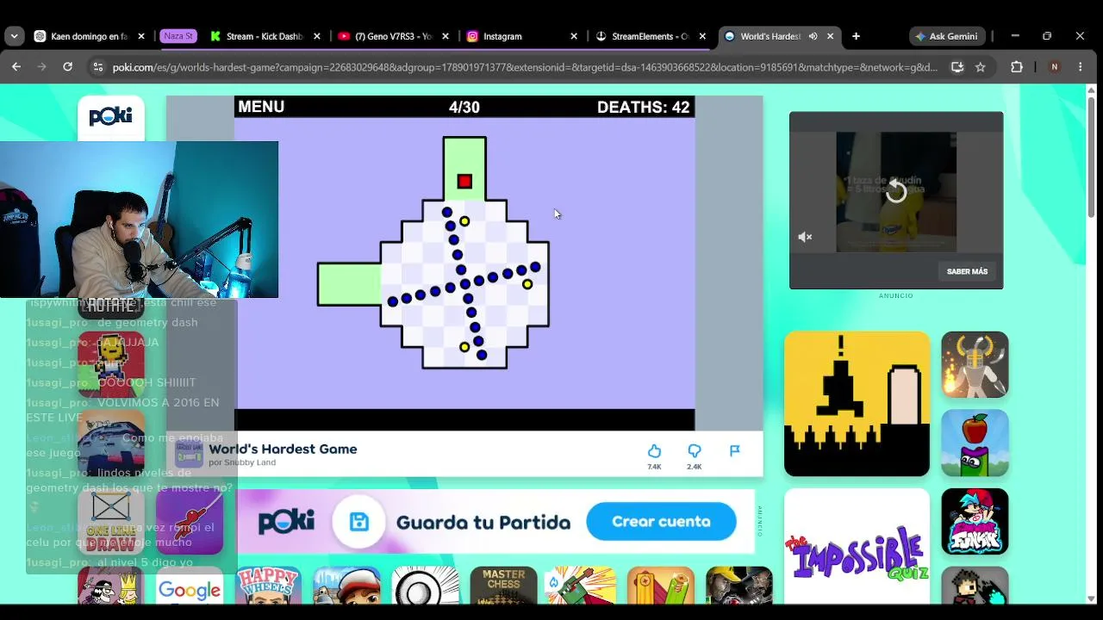The height and width of the screenshot is (620, 1103).
Task: Close the Geno V7RS3 YouTube tab
Action: pyautogui.click(x=446, y=36)
